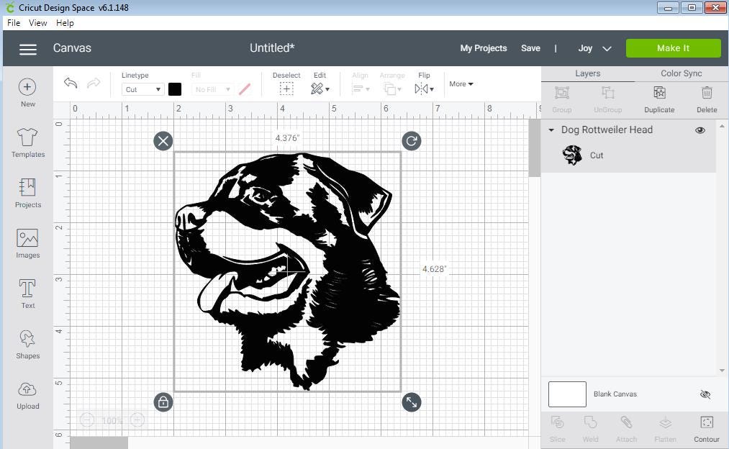The image size is (729, 449).
Task: Click the Blank Canvas white swatch
Action: [567, 394]
